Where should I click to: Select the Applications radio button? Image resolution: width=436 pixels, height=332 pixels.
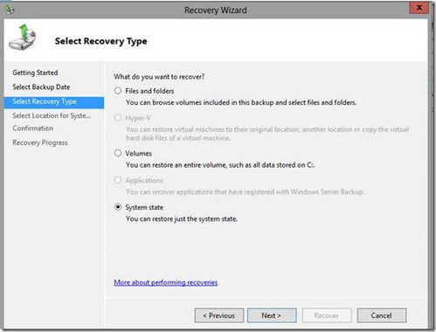point(118,180)
